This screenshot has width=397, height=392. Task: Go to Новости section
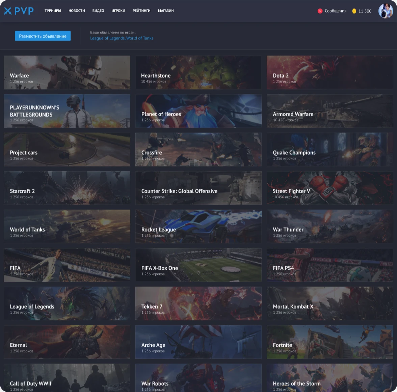[x=77, y=10]
